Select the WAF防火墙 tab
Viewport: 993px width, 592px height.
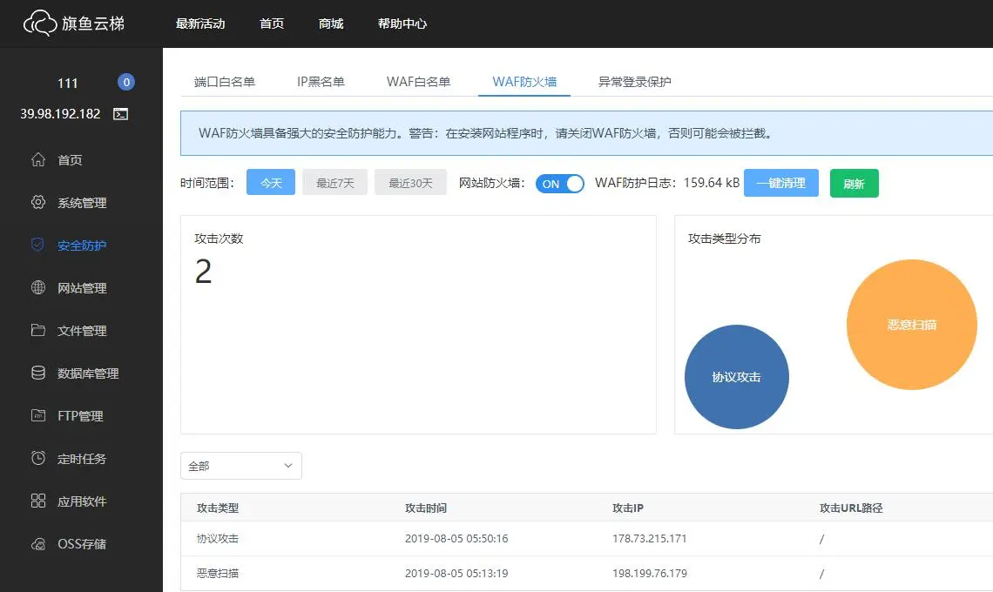[524, 82]
